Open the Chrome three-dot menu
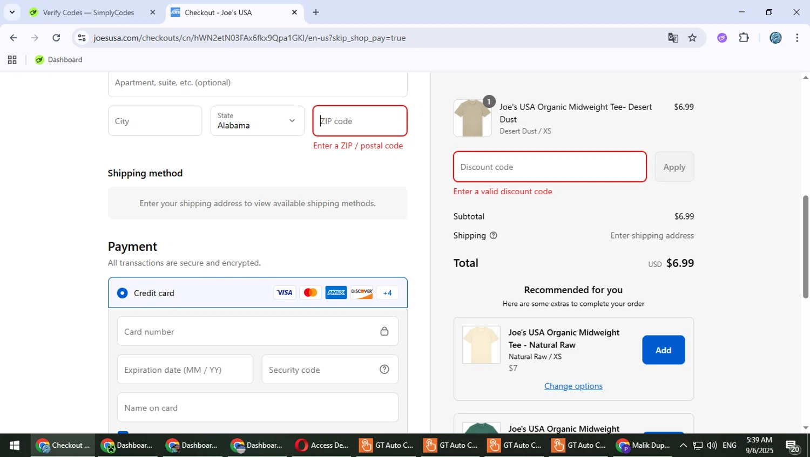Viewport: 810px width, 457px height. coord(797,38)
